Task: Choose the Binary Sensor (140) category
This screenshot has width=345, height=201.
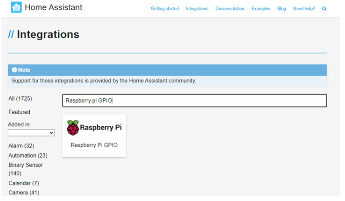Action: point(26,169)
